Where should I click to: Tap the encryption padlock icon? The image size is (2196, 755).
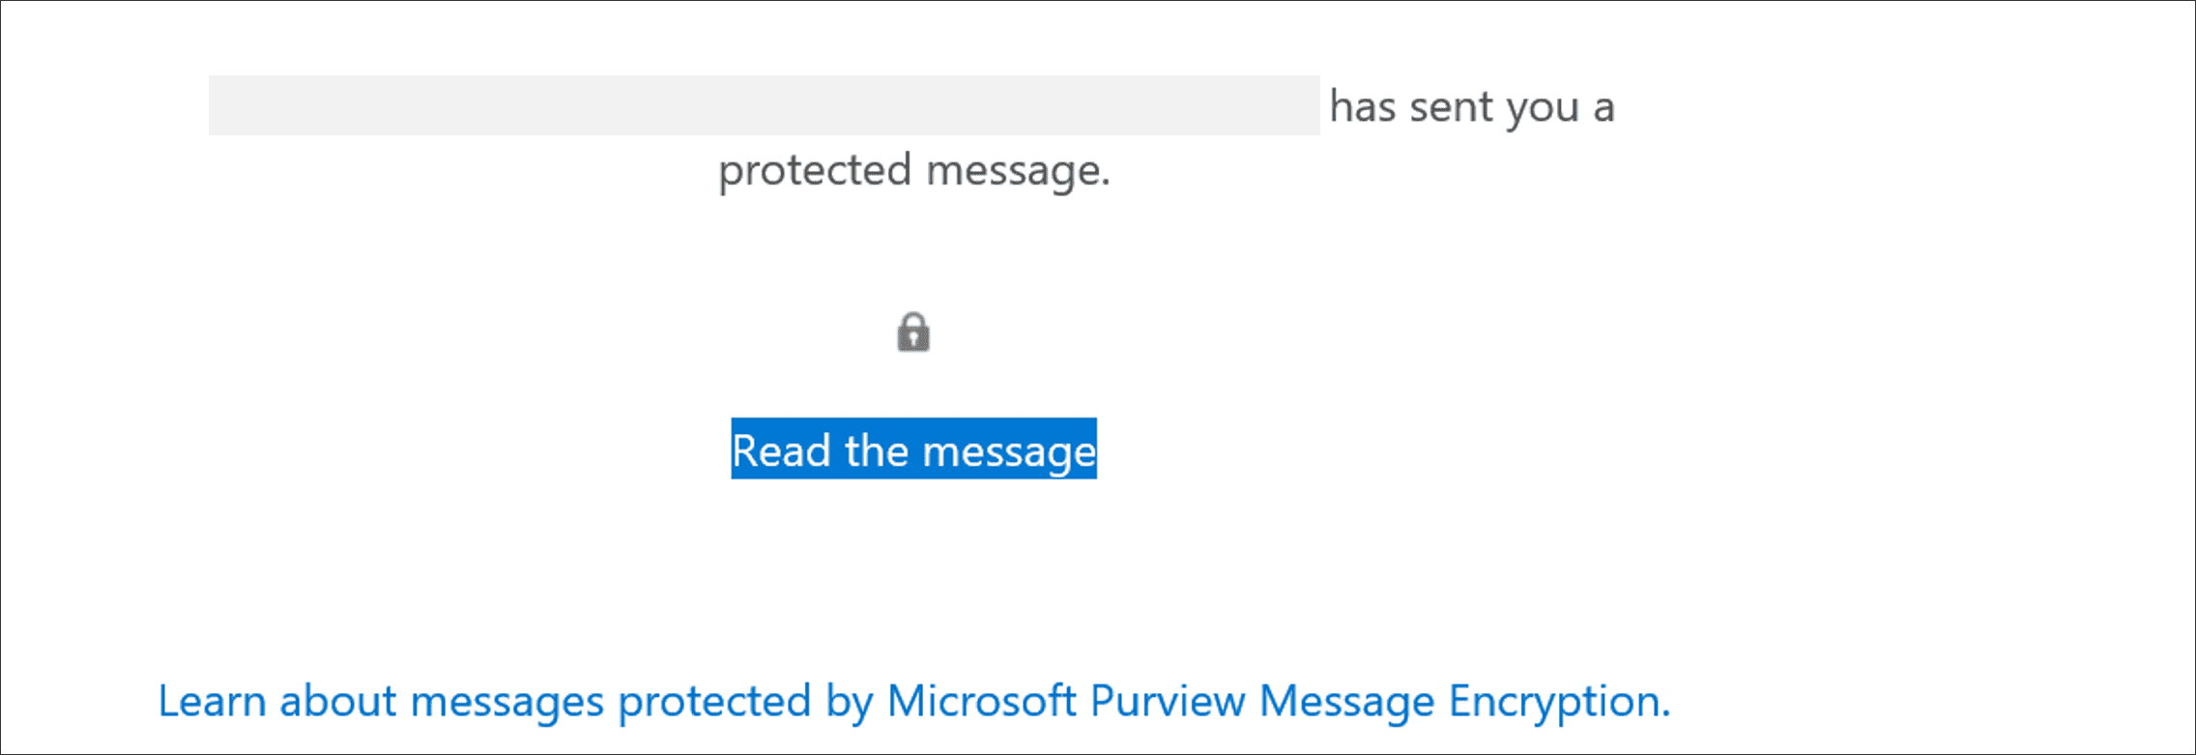coord(913,333)
